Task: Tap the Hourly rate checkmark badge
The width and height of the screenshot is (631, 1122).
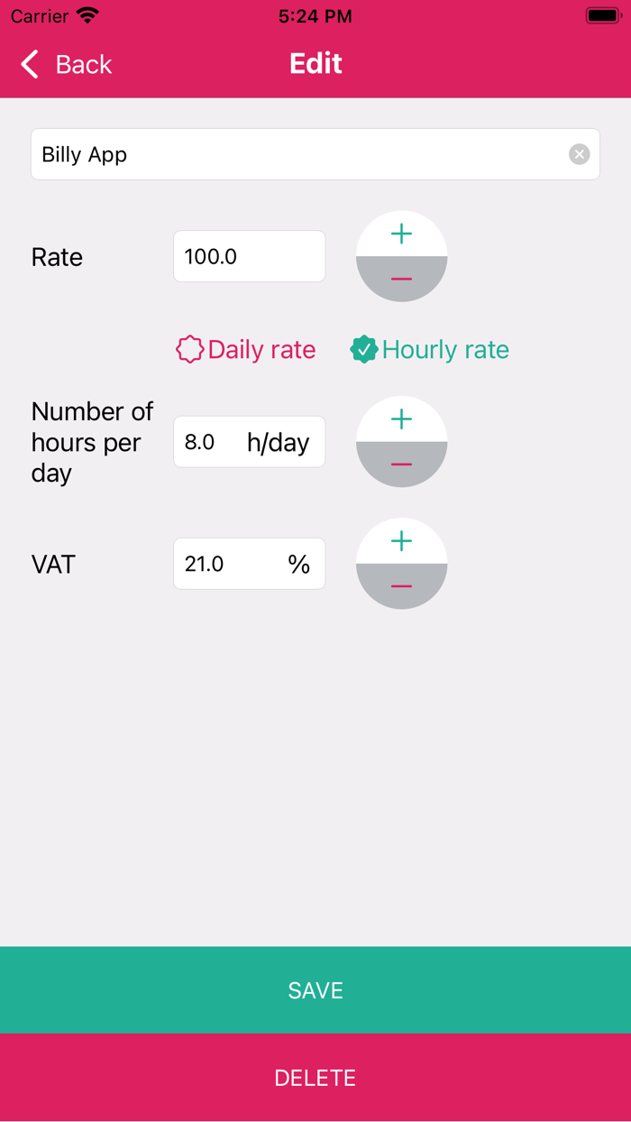Action: (x=363, y=350)
